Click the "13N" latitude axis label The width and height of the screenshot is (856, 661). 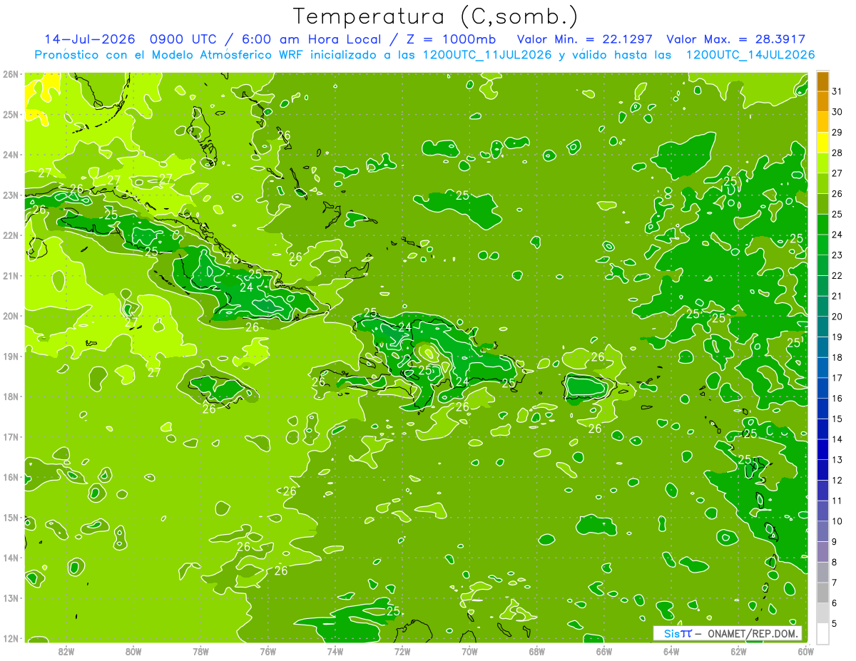(x=10, y=598)
